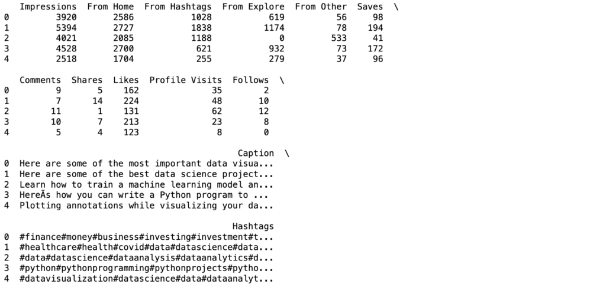The image size is (606, 287).
Task: Click the Impressions column header
Action: pos(48,6)
